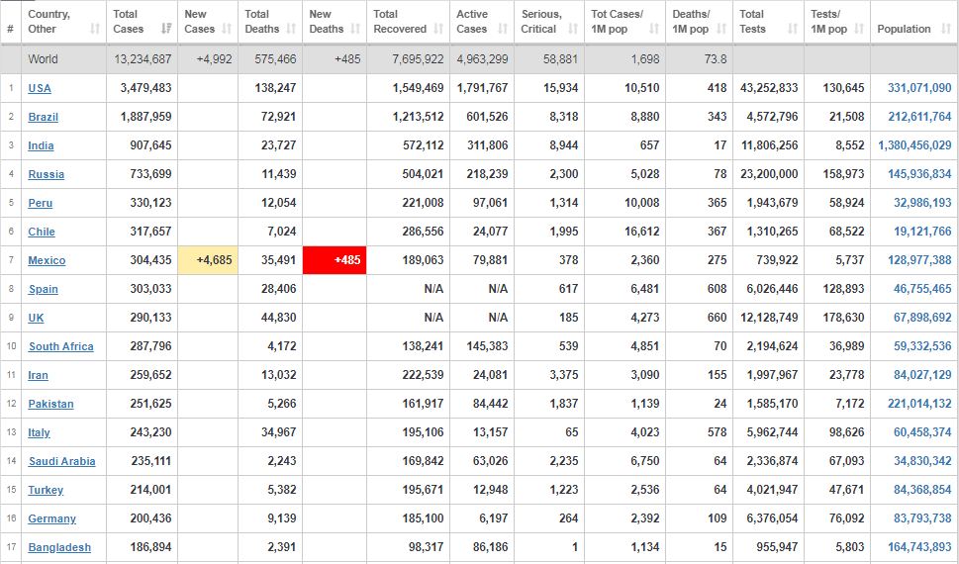Select Mexico new deaths cell +485
The image size is (959, 564).
click(335, 260)
